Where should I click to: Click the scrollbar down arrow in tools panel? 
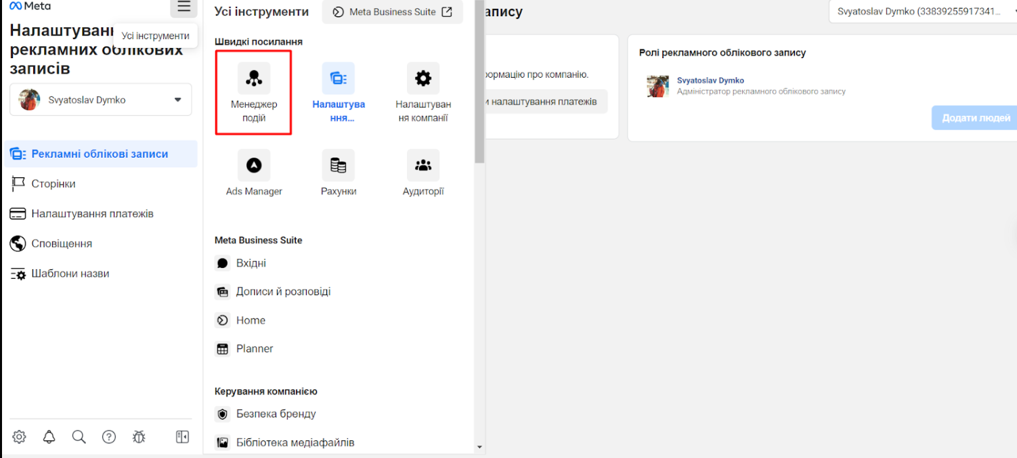coord(479,447)
